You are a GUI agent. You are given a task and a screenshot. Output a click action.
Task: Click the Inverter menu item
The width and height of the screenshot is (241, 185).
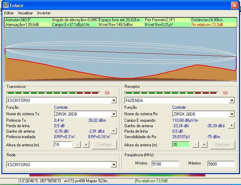coord(44,13)
